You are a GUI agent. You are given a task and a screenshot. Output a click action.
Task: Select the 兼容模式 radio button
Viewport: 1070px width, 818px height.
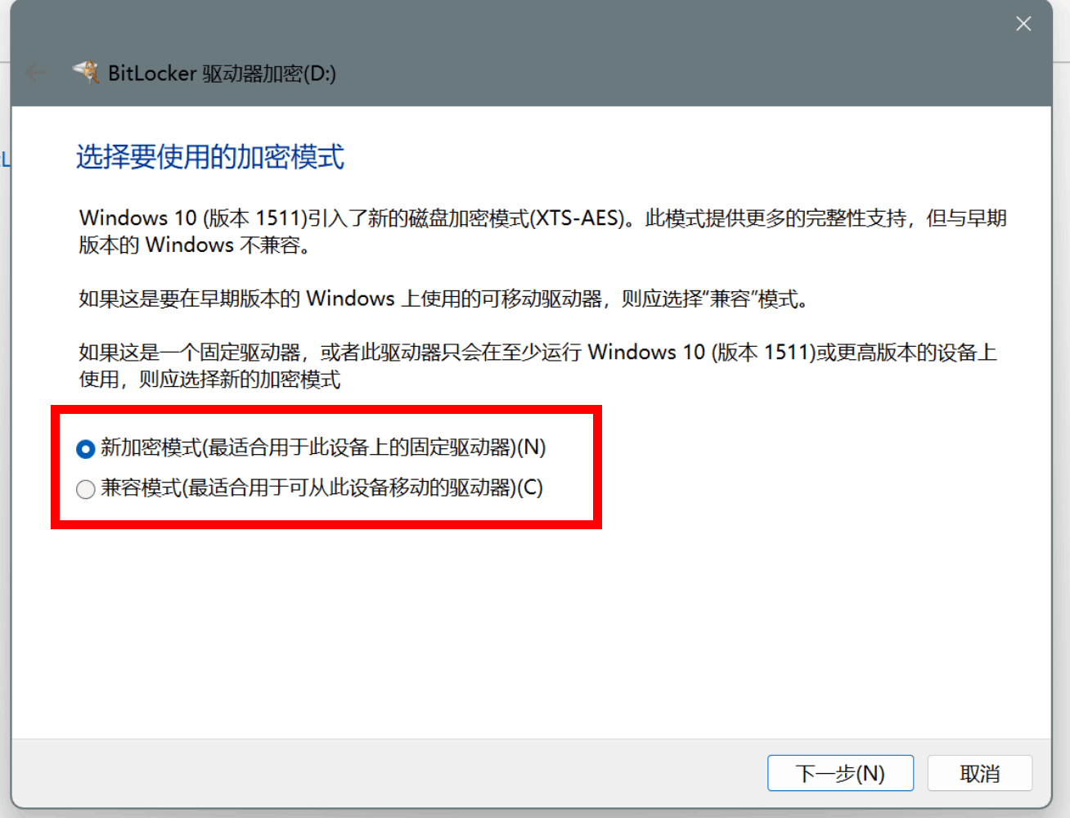(x=85, y=489)
